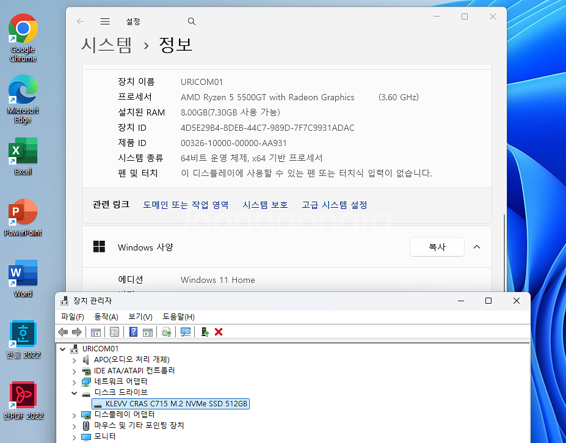Image resolution: width=566 pixels, height=443 pixels.
Task: Click the Scan for hardware changes icon
Action: [185, 332]
